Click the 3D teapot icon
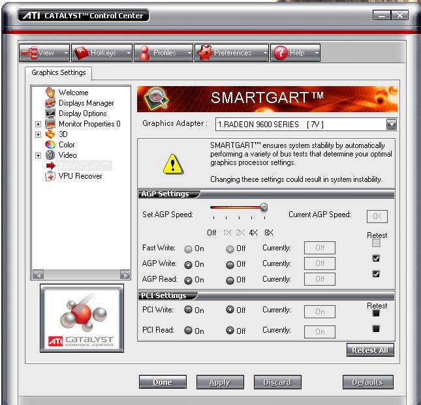This screenshot has height=405, width=421. tap(50, 134)
